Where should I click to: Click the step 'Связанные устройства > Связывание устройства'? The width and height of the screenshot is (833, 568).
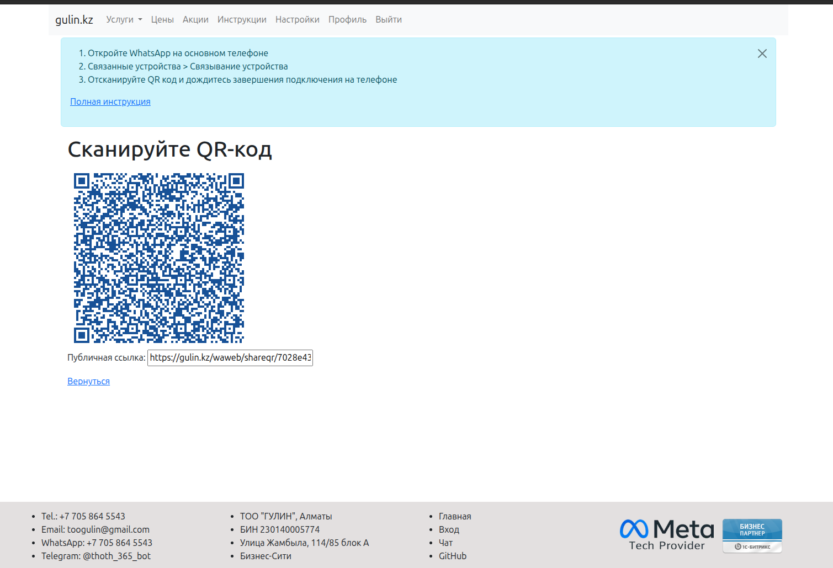(188, 66)
